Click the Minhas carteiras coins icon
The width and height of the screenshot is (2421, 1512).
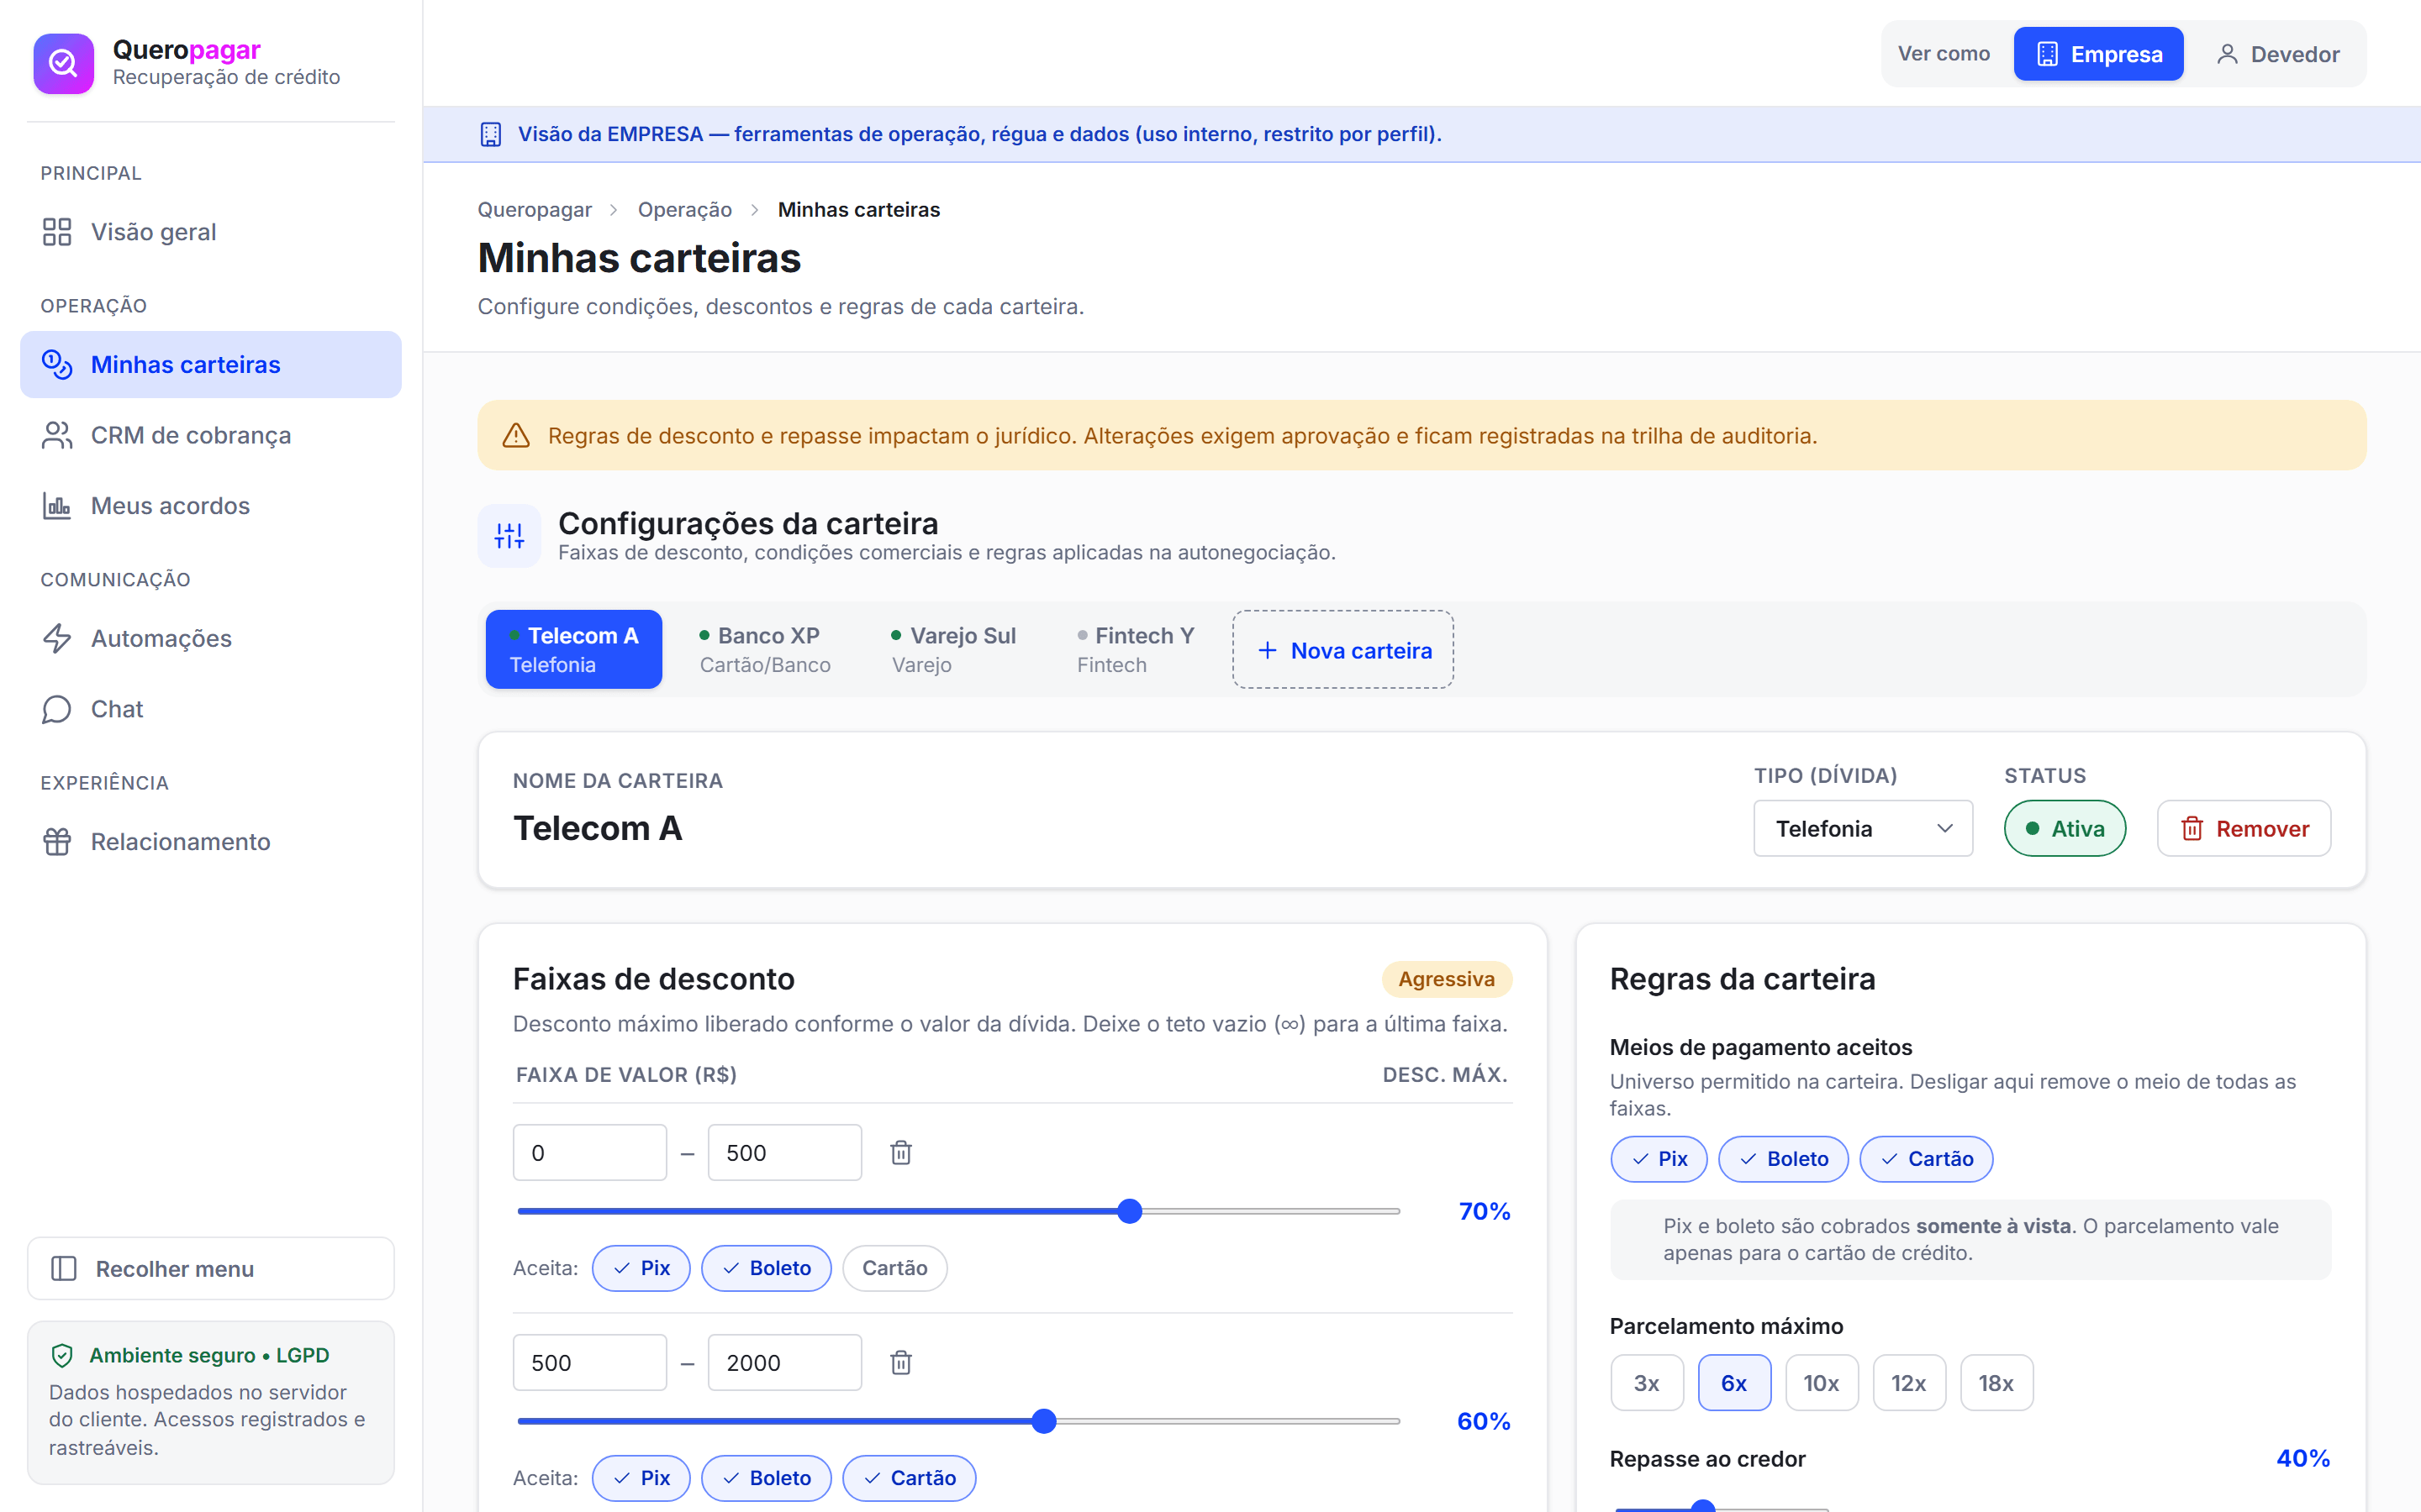tap(57, 365)
